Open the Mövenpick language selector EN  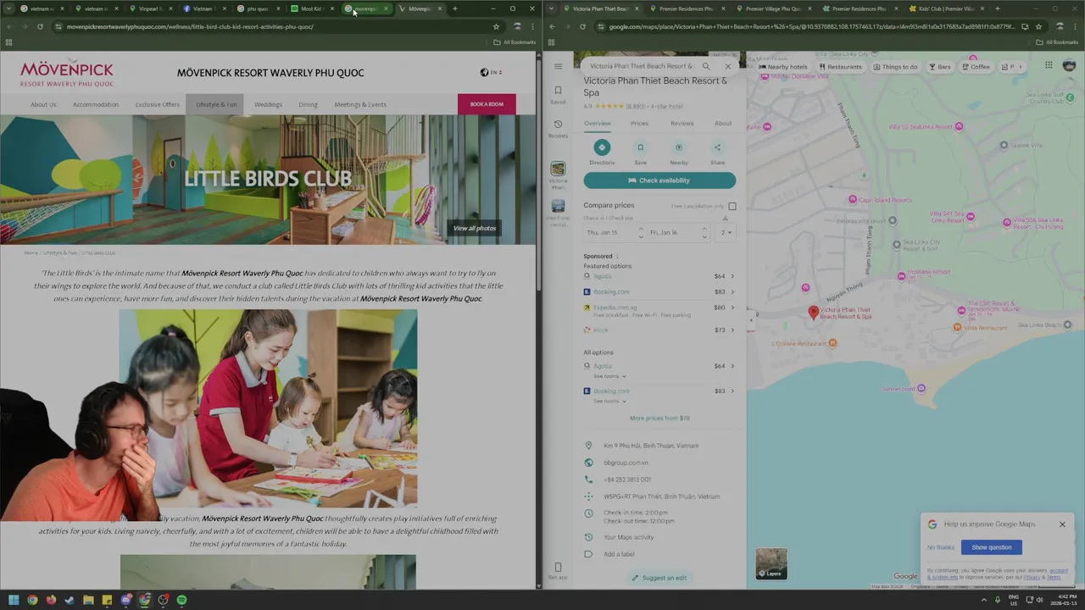490,73
